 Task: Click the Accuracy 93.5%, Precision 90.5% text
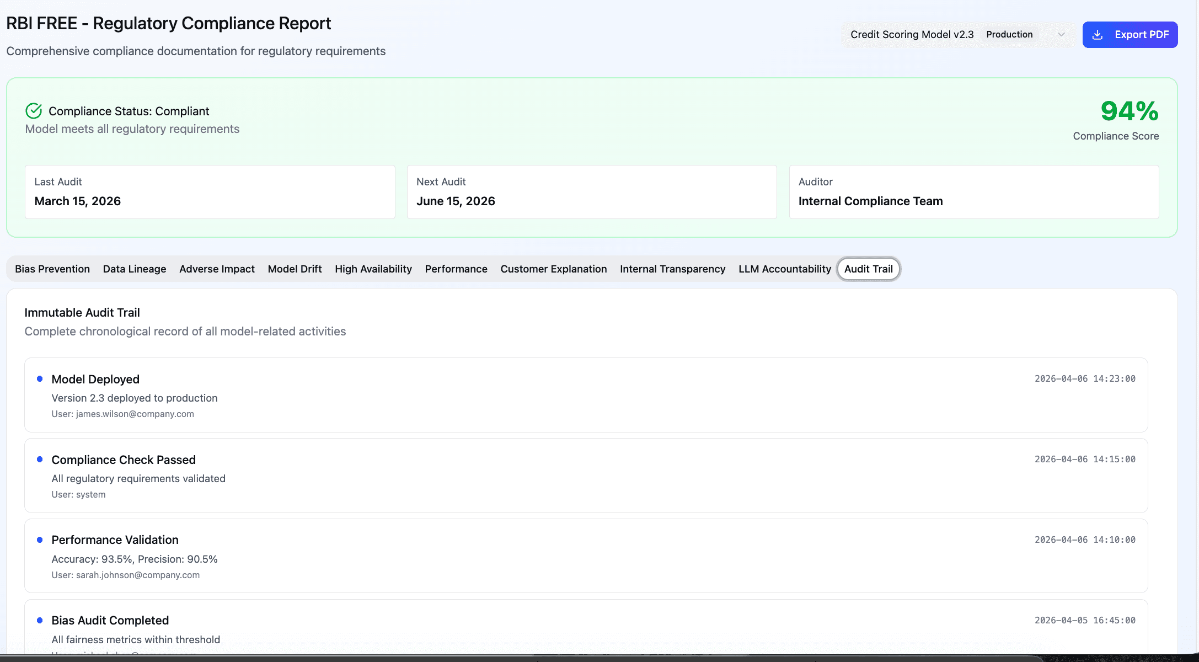135,559
